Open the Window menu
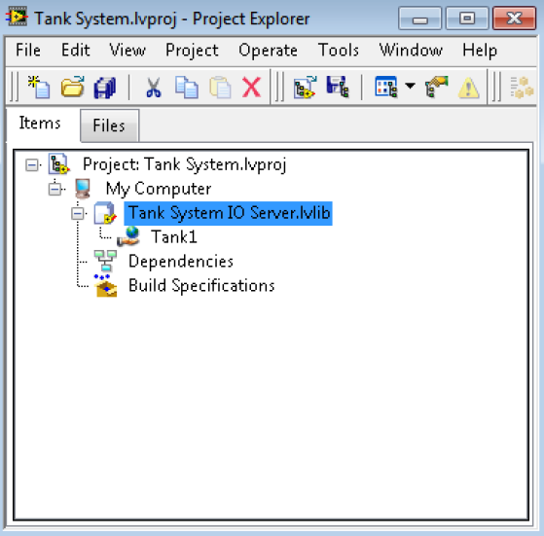Image resolution: width=544 pixels, height=536 pixels. coord(411,51)
